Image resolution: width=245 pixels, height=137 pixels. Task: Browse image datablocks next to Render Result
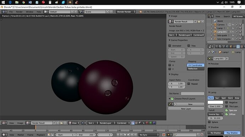(170, 22)
